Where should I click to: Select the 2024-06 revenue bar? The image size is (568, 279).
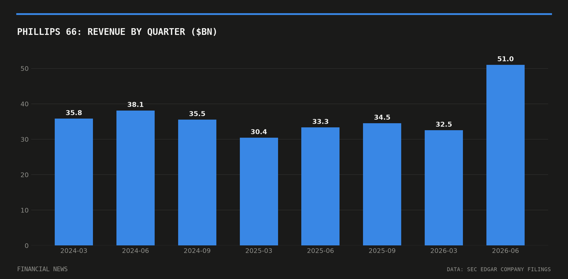136,178
